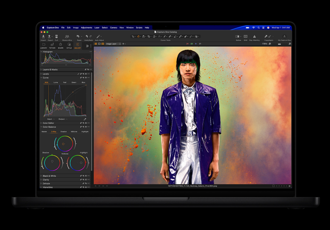Toggle the Before view comparison
The width and height of the screenshot is (330, 230).
pyautogui.click(x=238, y=37)
